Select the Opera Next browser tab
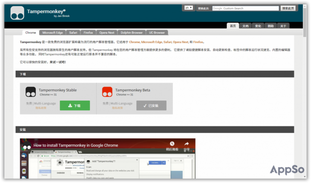Viewport: 311px width, 183px height. pos(107,33)
